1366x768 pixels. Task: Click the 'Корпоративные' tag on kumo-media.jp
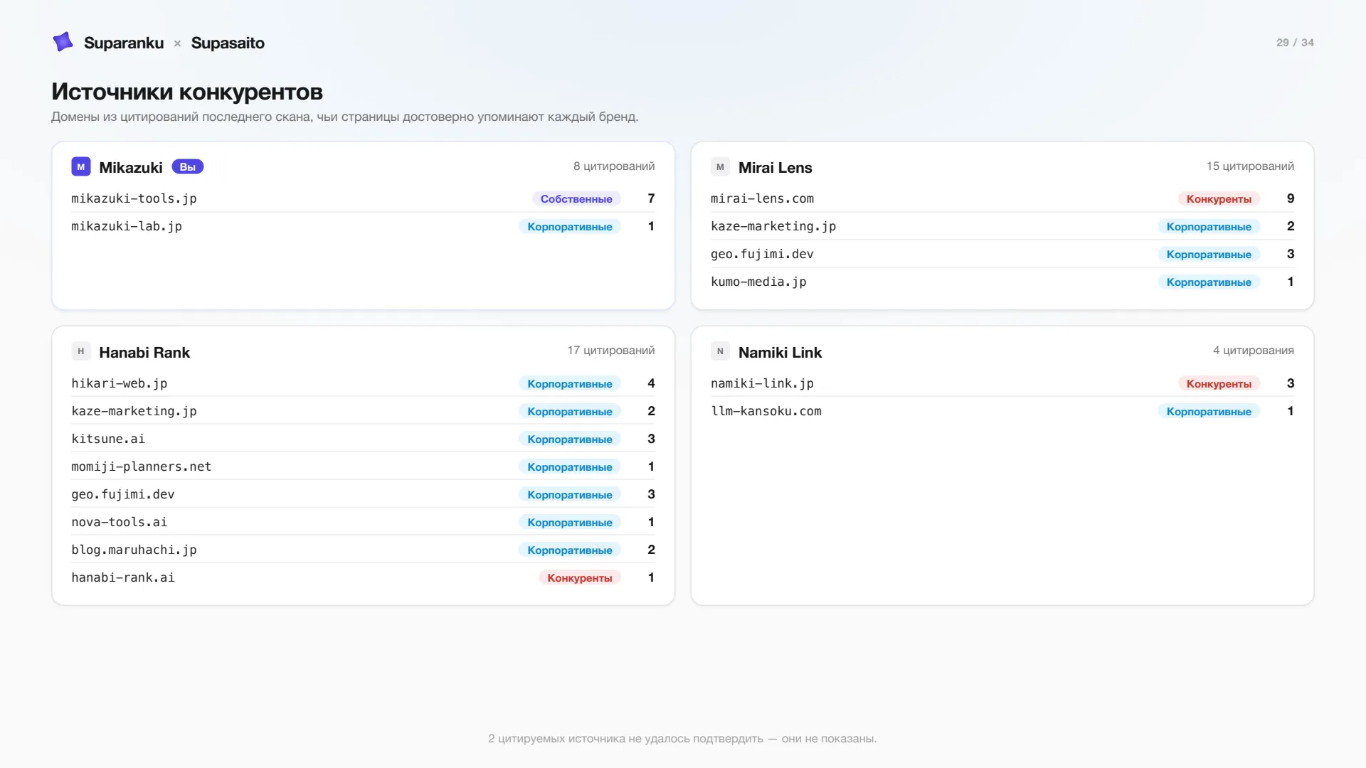pos(1209,282)
